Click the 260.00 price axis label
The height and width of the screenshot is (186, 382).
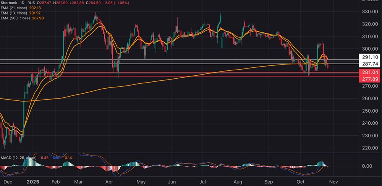click(x=370, y=98)
